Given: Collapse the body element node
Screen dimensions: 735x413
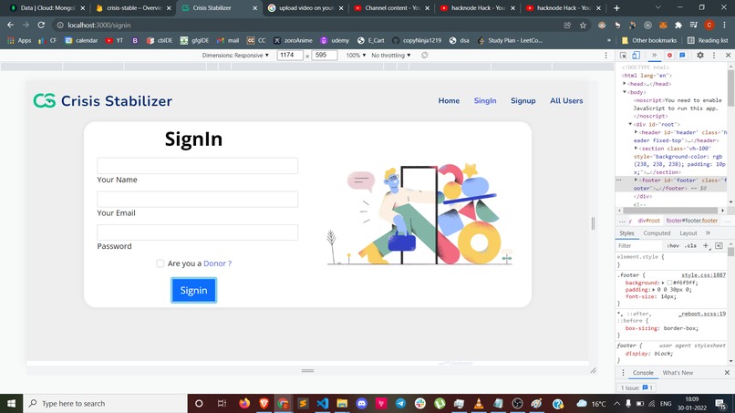Looking at the screenshot, I should (x=625, y=92).
